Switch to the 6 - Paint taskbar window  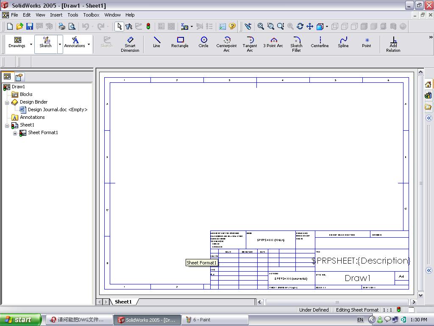point(214,320)
